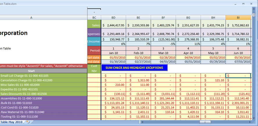Click the -5% margin cell
Viewport: 258px width, 126px height.
pos(163,44)
